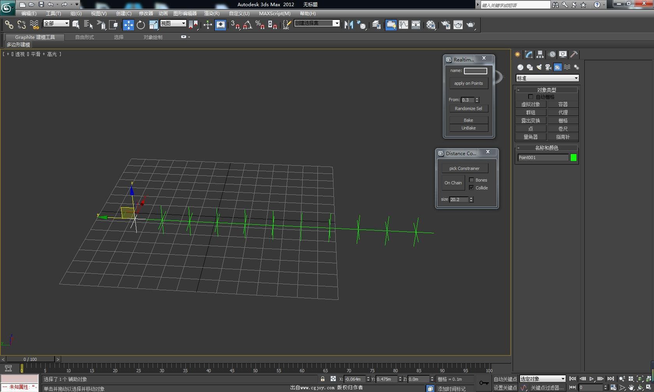Click the name input field

475,71
